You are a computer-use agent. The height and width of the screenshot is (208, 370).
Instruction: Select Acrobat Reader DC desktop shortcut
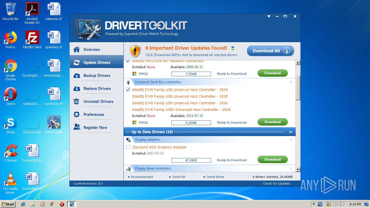[x=32, y=13]
